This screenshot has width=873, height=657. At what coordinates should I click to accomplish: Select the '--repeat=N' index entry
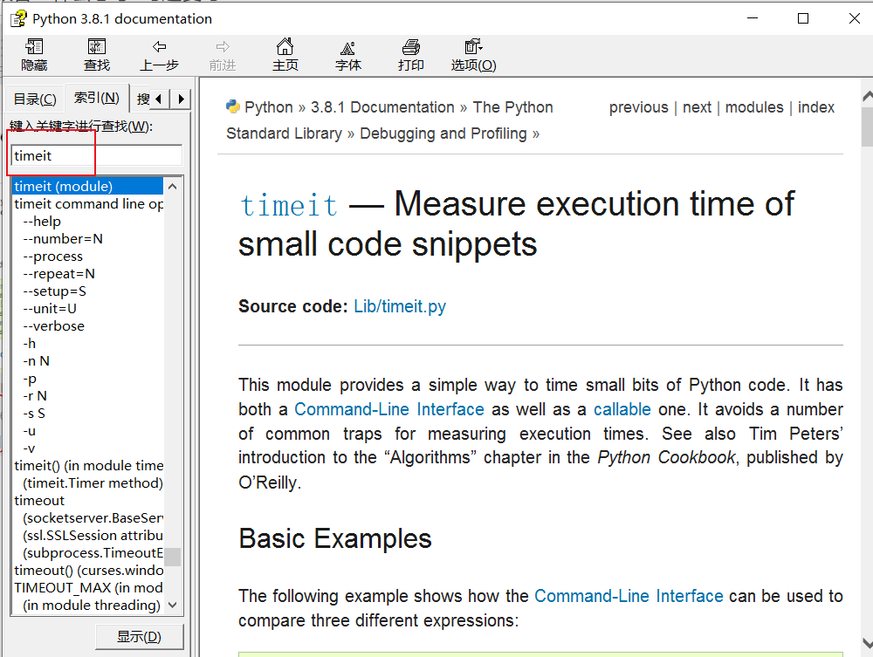pyautogui.click(x=59, y=274)
